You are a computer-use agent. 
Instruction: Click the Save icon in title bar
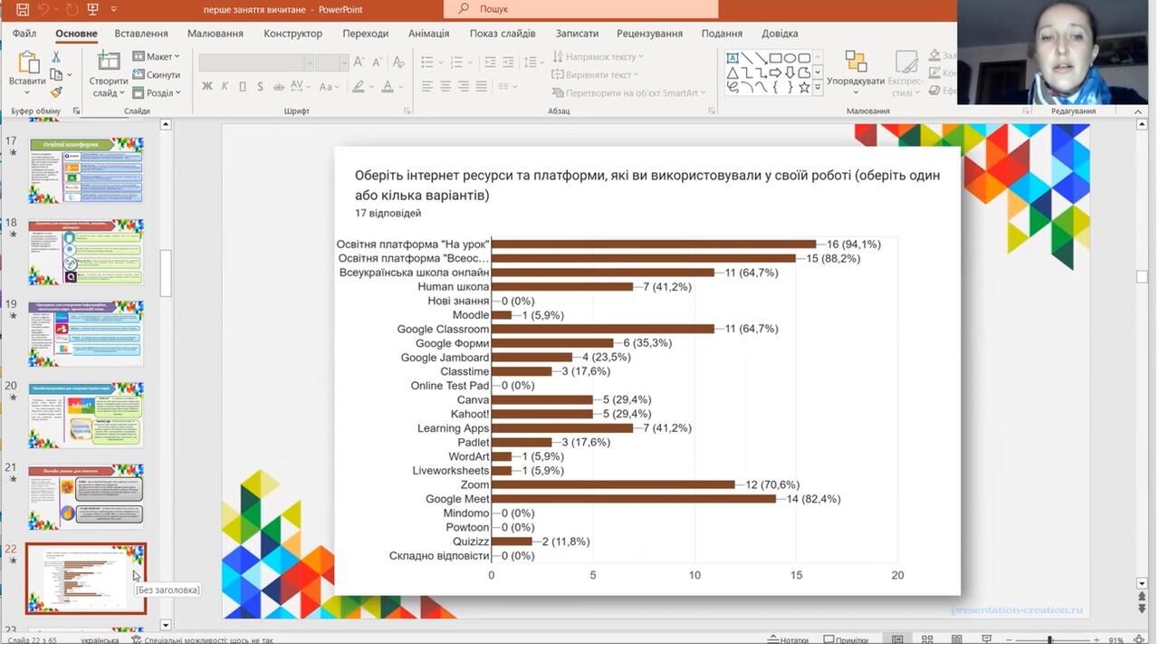[22, 9]
